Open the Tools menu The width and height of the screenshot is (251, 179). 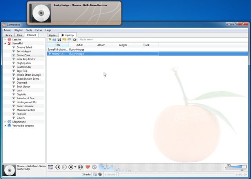coord(29,30)
